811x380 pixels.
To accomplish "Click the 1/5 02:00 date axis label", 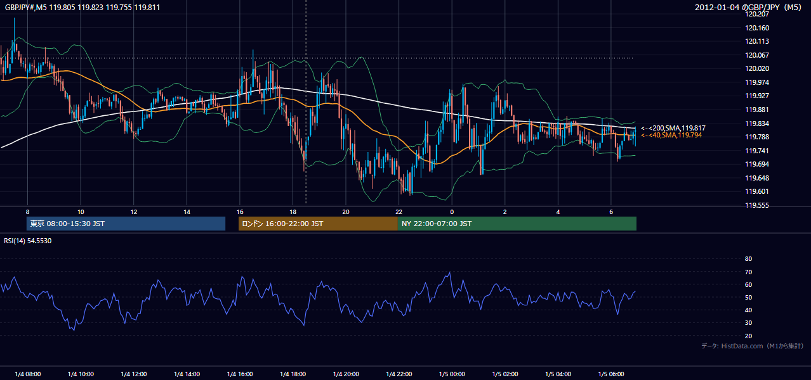I will (x=504, y=374).
